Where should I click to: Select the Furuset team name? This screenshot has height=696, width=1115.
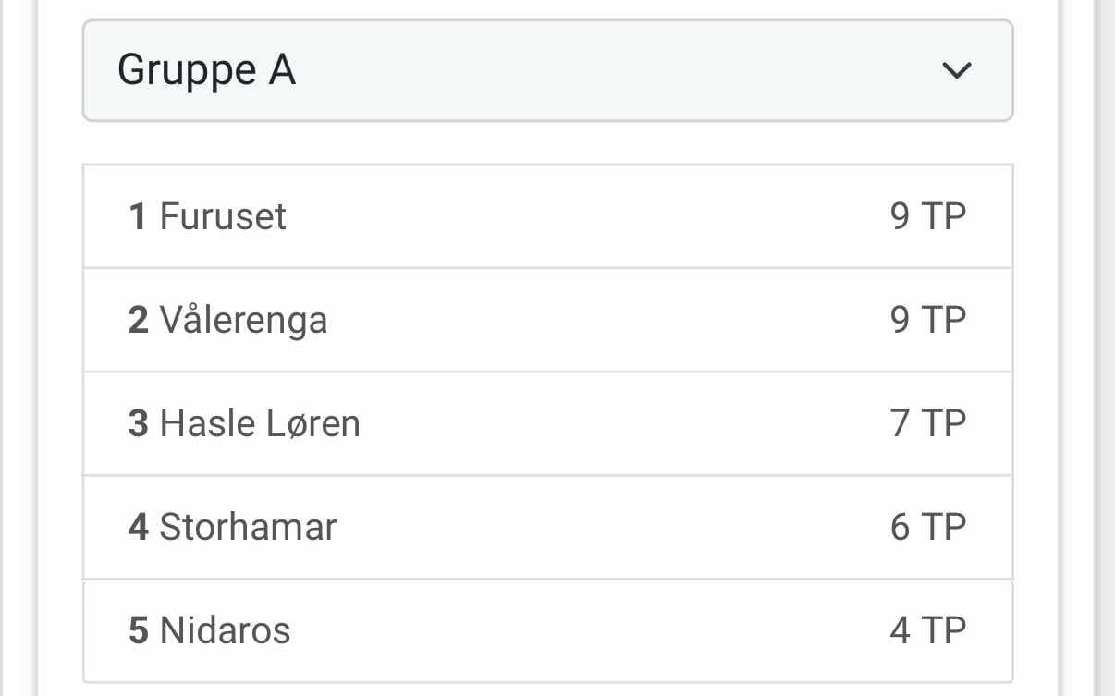[x=223, y=216]
